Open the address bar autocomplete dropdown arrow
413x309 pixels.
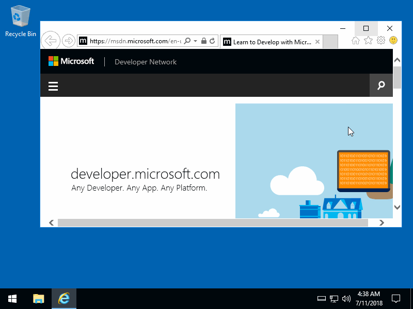coord(196,41)
